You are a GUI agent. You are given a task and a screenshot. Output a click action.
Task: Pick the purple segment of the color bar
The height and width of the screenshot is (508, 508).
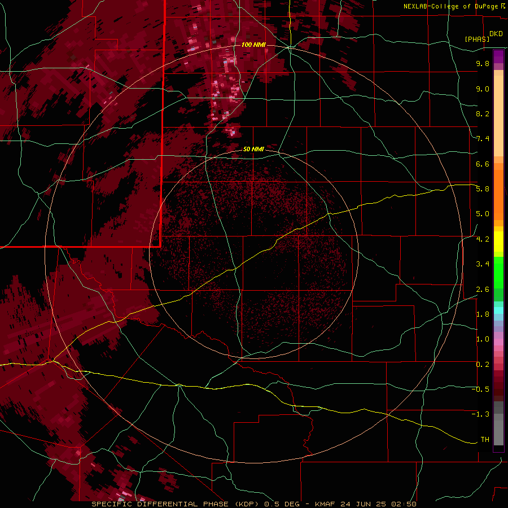tap(498, 56)
